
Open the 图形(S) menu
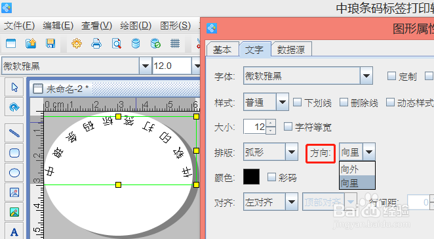175,26
